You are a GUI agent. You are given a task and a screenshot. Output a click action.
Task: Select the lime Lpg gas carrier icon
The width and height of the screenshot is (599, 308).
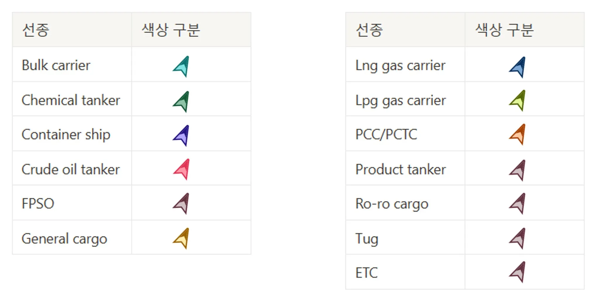[x=518, y=101]
